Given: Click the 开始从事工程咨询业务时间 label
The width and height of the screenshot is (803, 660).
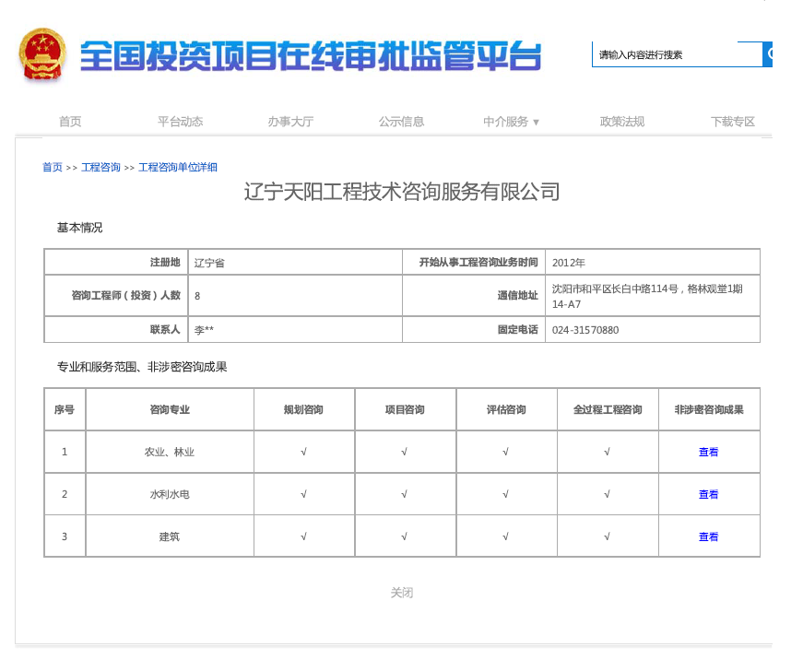Looking at the screenshot, I should (x=478, y=262).
